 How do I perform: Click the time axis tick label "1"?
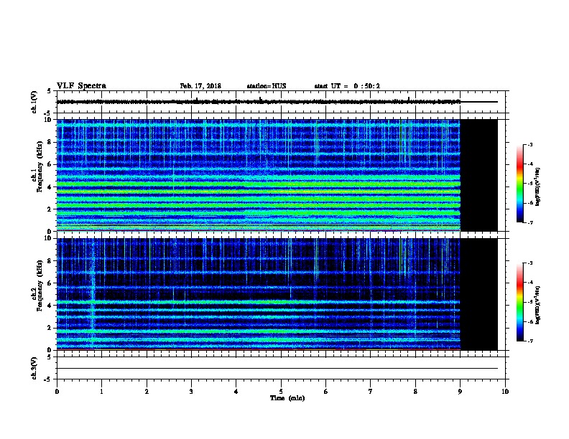click(101, 391)
